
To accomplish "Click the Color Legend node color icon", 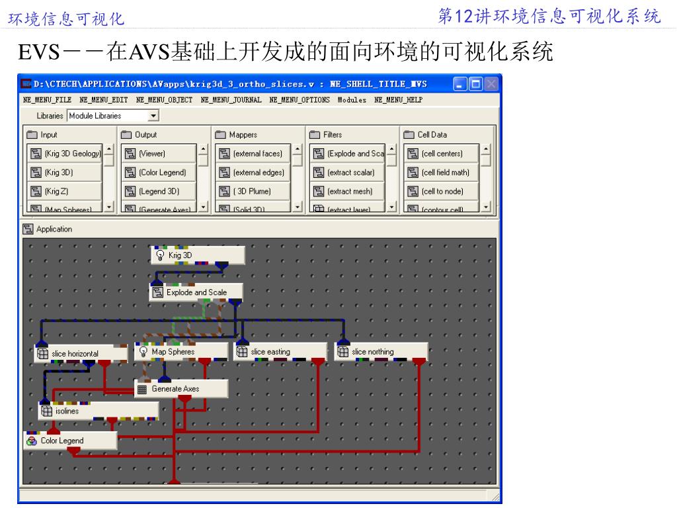I will click(x=32, y=441).
